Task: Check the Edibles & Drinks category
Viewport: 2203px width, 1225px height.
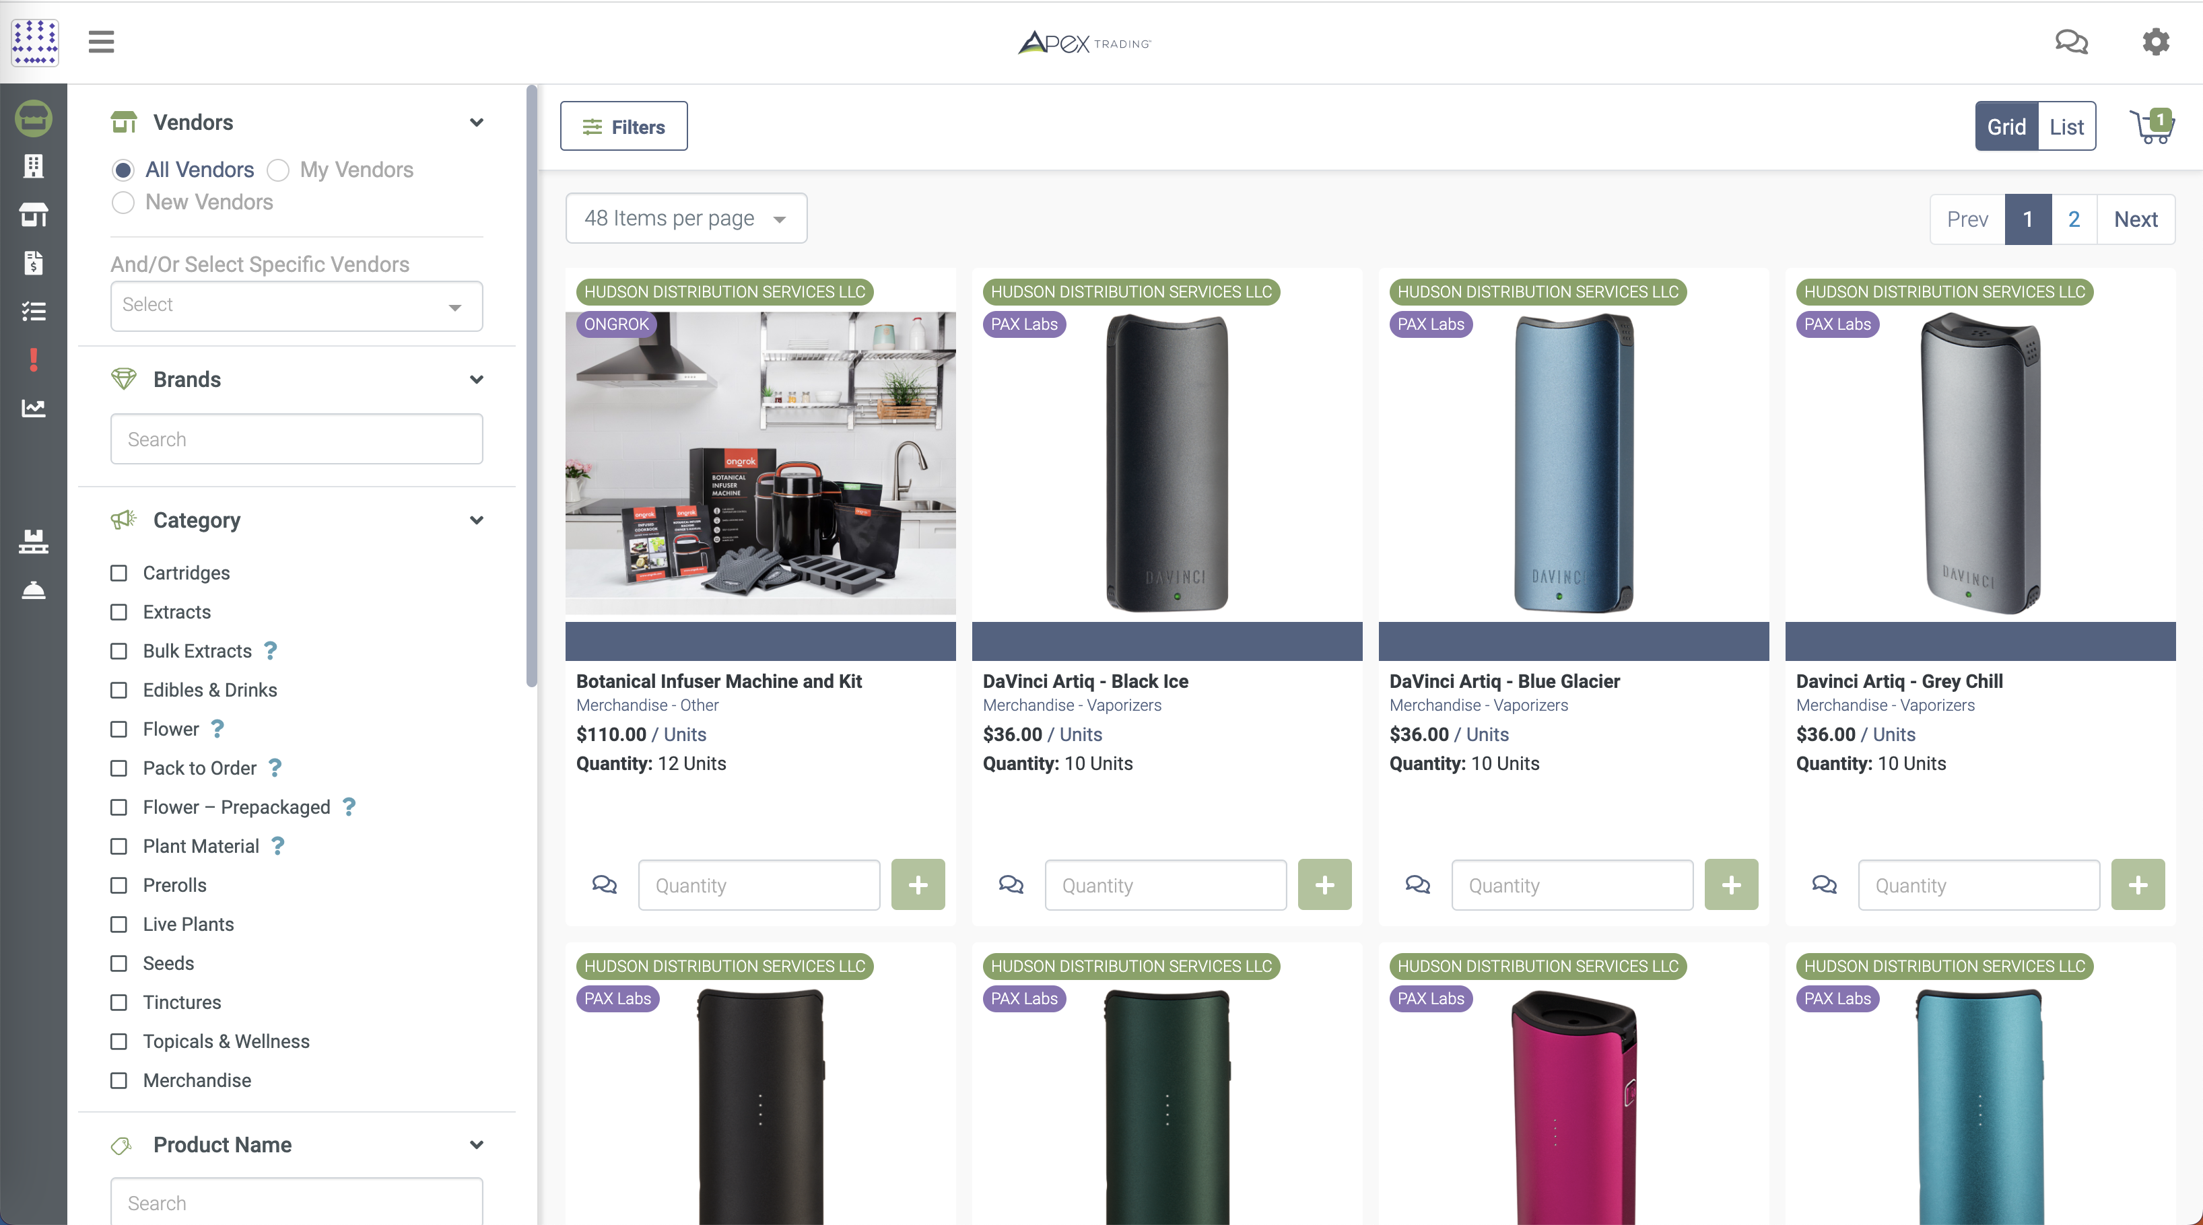Action: click(119, 690)
